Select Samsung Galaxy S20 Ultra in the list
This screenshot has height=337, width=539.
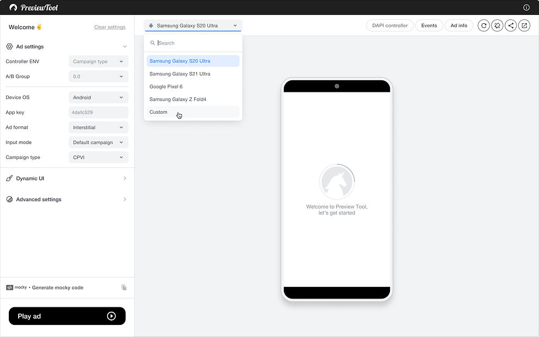point(193,61)
